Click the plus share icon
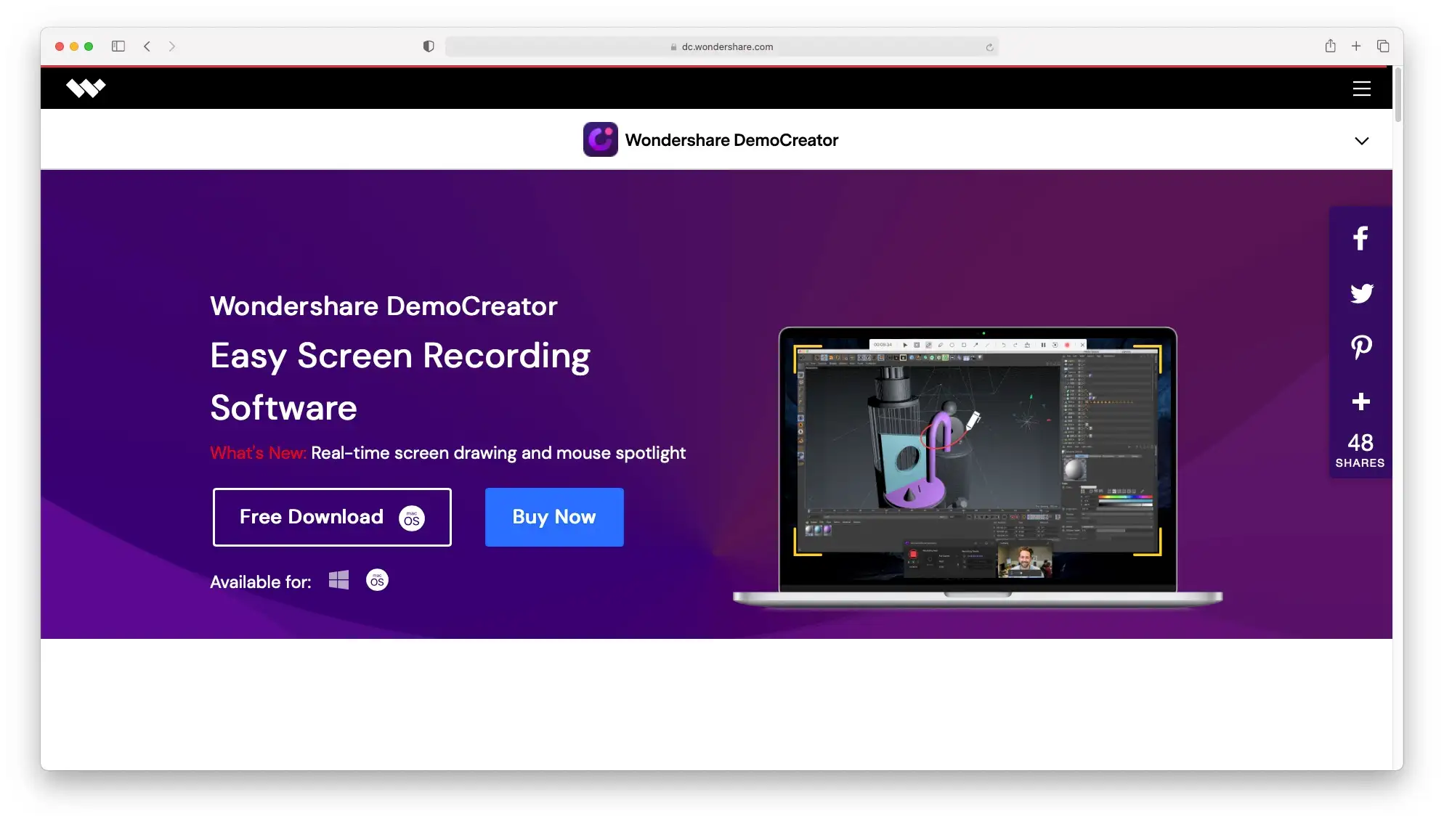Image resolution: width=1444 pixels, height=824 pixels. click(1360, 401)
